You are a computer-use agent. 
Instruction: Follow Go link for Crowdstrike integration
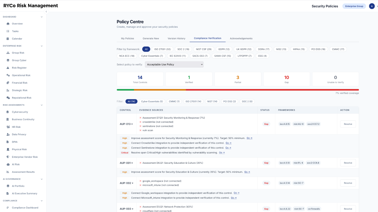click(229, 143)
